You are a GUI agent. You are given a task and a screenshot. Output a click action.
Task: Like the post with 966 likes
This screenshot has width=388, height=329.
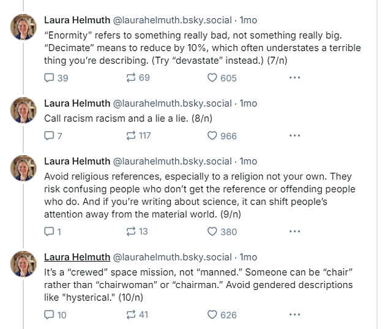(213, 136)
